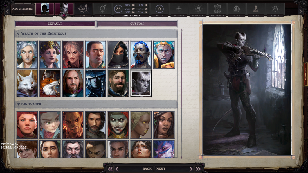The width and height of the screenshot is (308, 173).
Task: Choose the hooded masked woman portrait
Action: [x=118, y=54]
